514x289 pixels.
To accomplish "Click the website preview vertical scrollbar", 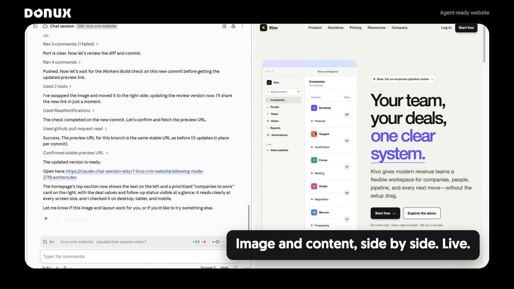I will 484,44.
